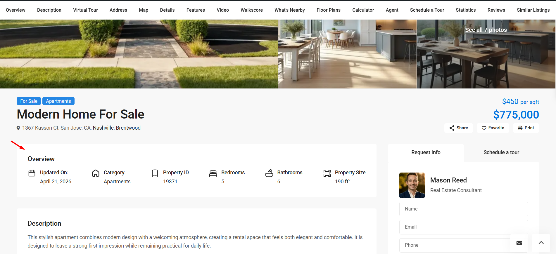Click the bed Bedrooms icon
The height and width of the screenshot is (254, 556).
(x=213, y=173)
